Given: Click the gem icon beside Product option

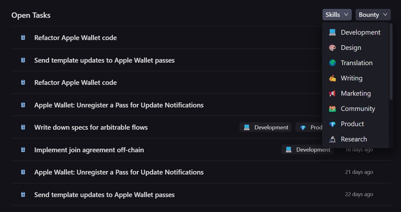Looking at the screenshot, I should pyautogui.click(x=332, y=124).
